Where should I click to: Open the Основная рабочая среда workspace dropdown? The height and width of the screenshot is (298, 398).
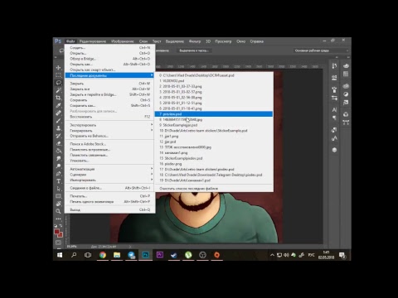point(322,50)
